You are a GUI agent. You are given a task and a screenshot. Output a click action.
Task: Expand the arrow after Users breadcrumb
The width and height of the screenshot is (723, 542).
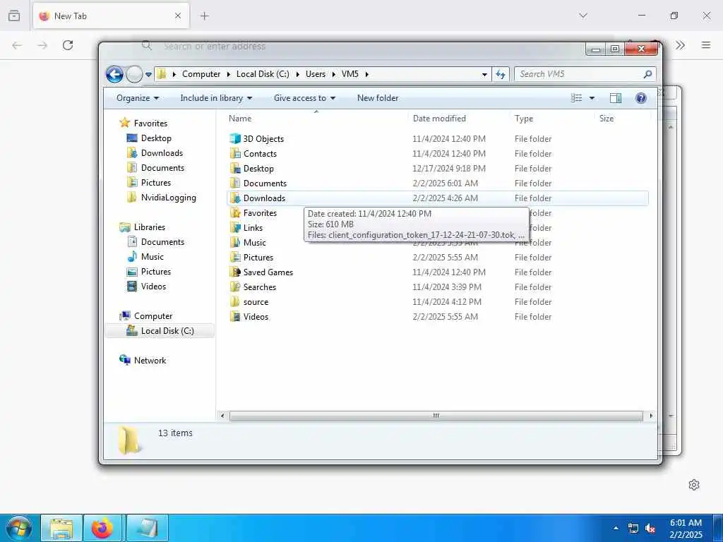[x=333, y=74]
